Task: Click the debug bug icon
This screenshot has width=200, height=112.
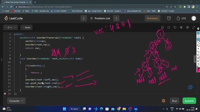Action: [x=163, y=101]
